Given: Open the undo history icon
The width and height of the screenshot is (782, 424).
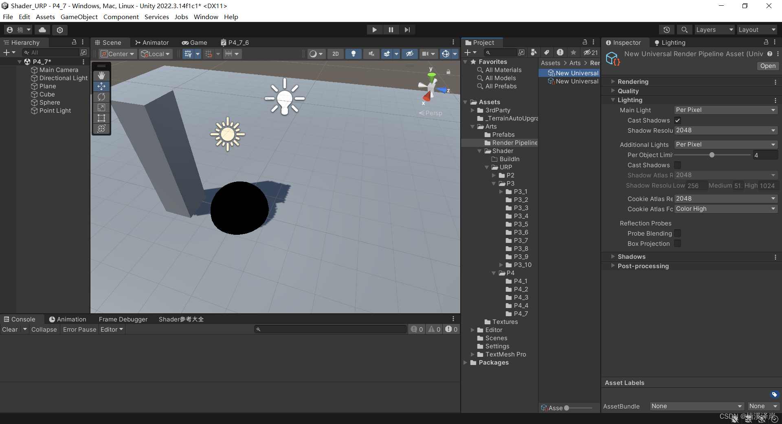Looking at the screenshot, I should pos(667,30).
